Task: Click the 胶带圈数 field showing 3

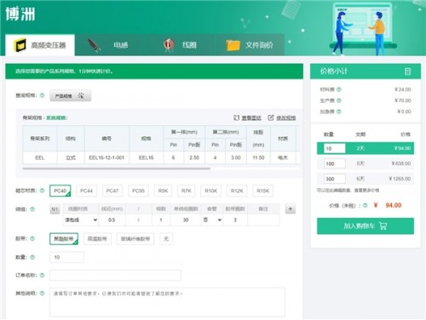Action: (235, 220)
